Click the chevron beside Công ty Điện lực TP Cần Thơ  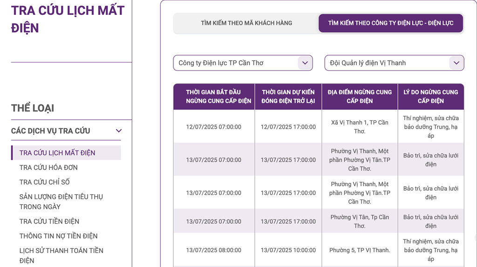[305, 63]
